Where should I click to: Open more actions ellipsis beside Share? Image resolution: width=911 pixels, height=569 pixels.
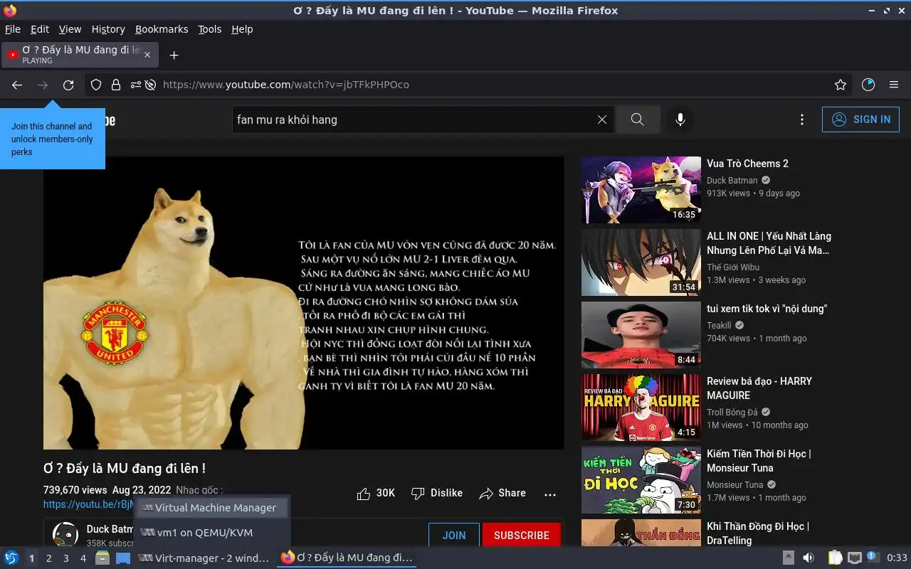click(x=550, y=494)
